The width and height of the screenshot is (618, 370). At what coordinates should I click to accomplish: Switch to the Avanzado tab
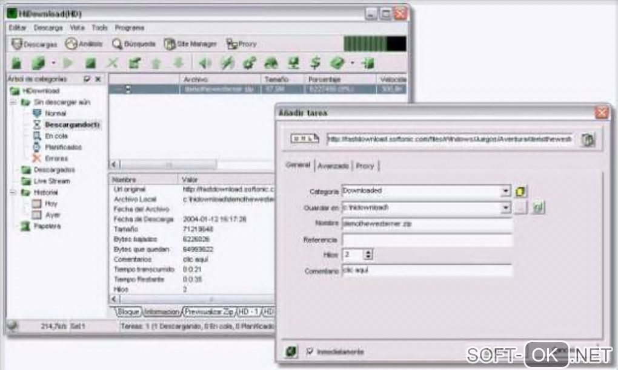click(333, 166)
